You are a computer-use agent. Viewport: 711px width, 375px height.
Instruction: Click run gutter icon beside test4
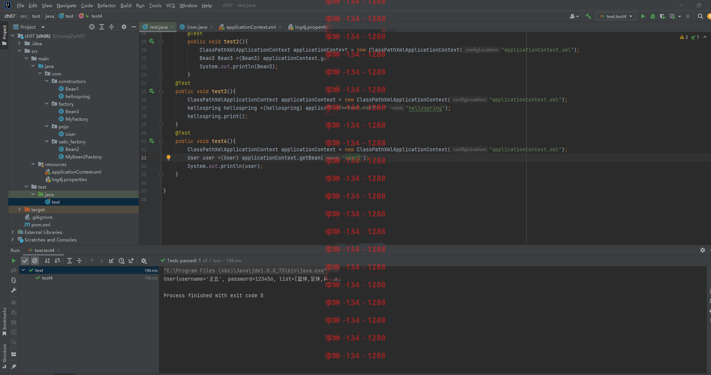click(152, 141)
